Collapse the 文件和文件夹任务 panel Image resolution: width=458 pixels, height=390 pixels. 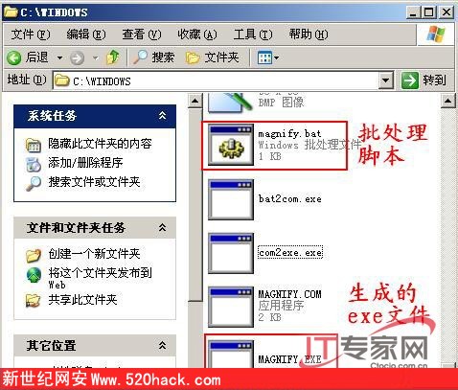(x=162, y=228)
